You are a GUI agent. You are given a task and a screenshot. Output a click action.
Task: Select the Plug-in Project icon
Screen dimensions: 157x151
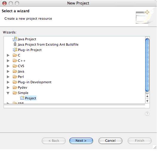coord(15,50)
